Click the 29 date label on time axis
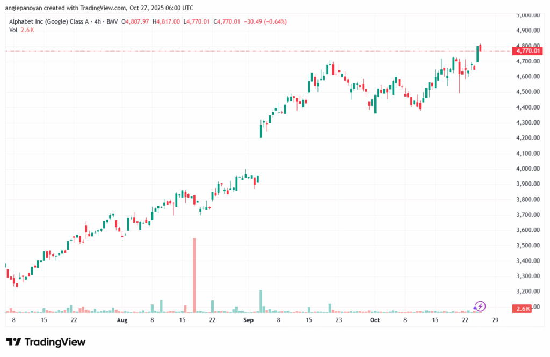The height and width of the screenshot is (357, 550). click(x=495, y=320)
